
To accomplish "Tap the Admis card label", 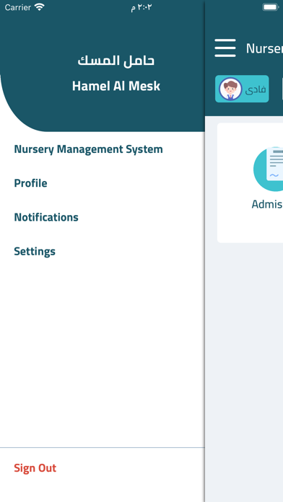I will pyautogui.click(x=267, y=204).
